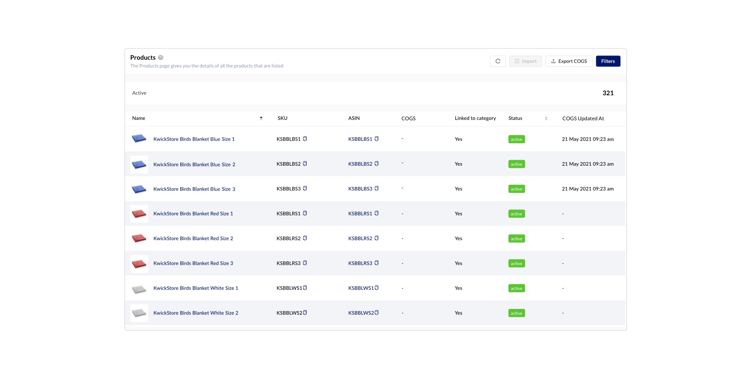The image size is (751, 379).
Task: Open KwickStore Birds Blanket Red Size 3
Action: tap(193, 263)
